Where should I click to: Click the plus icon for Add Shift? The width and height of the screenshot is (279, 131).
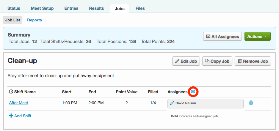coord(11,116)
